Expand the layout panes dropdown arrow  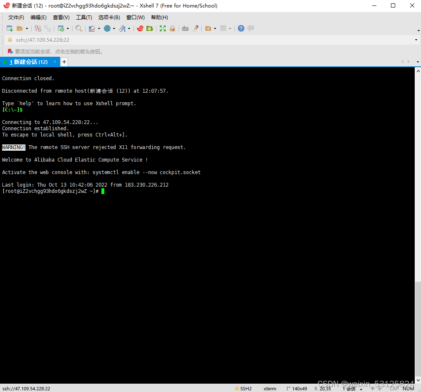pyautogui.click(x=230, y=28)
